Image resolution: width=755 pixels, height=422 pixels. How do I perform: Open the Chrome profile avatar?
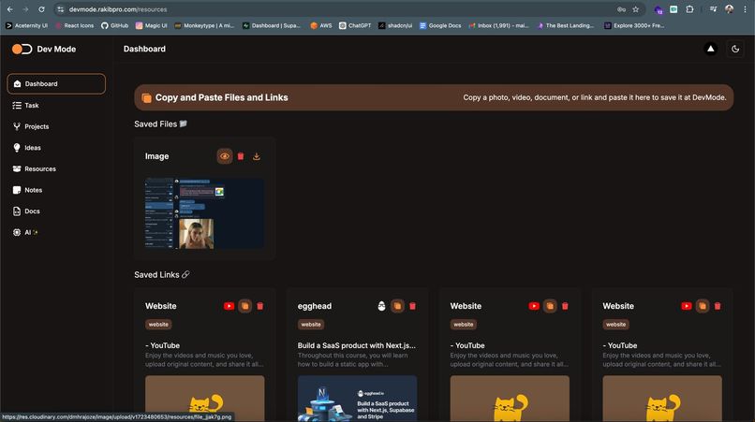[x=729, y=9]
